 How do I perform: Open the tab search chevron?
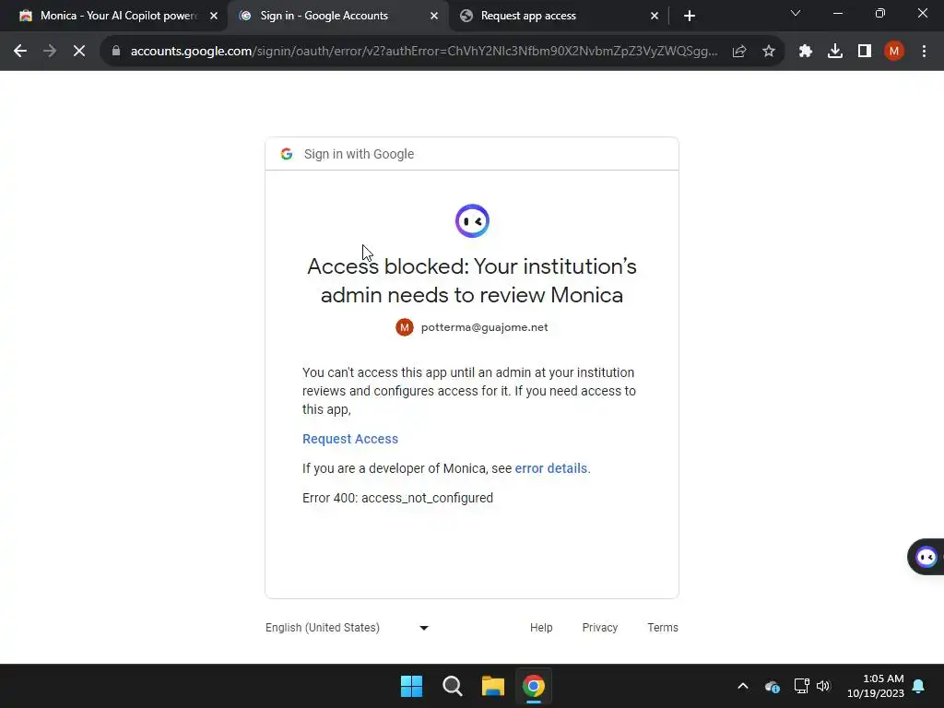[796, 13]
